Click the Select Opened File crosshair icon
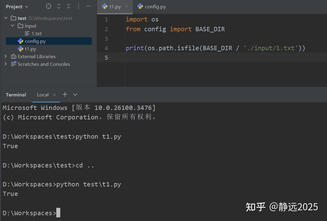Viewport: 327px width, 221px height. pyautogui.click(x=48, y=6)
